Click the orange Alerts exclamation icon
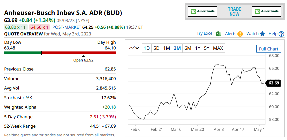Screen dimensions: 287x140 [x=240, y=34]
